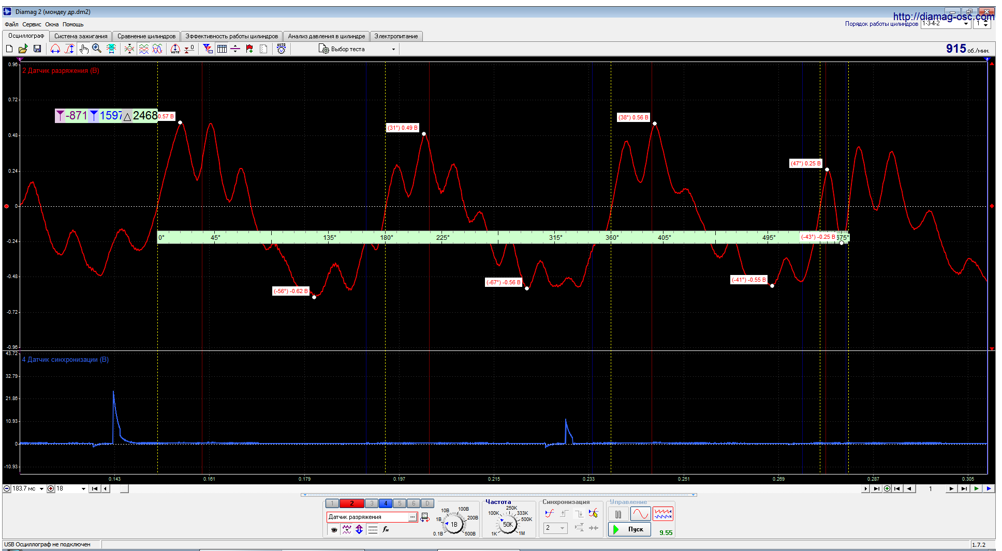Open the Сервис menu
The width and height of the screenshot is (1002, 551).
[x=32, y=24]
